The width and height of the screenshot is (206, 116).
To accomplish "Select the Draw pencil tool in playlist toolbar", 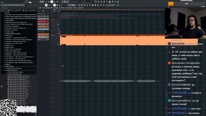I will coord(43,8).
